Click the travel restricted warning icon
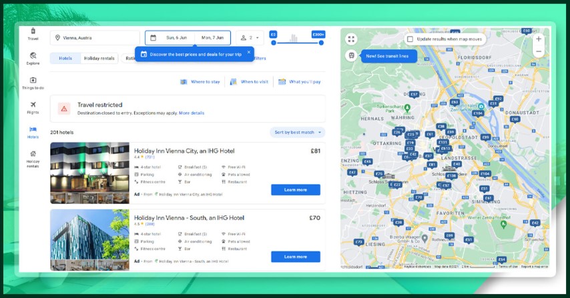This screenshot has width=570, height=298. 64,109
